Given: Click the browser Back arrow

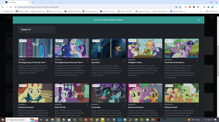Looking at the screenshot, I should pos(3,7).
